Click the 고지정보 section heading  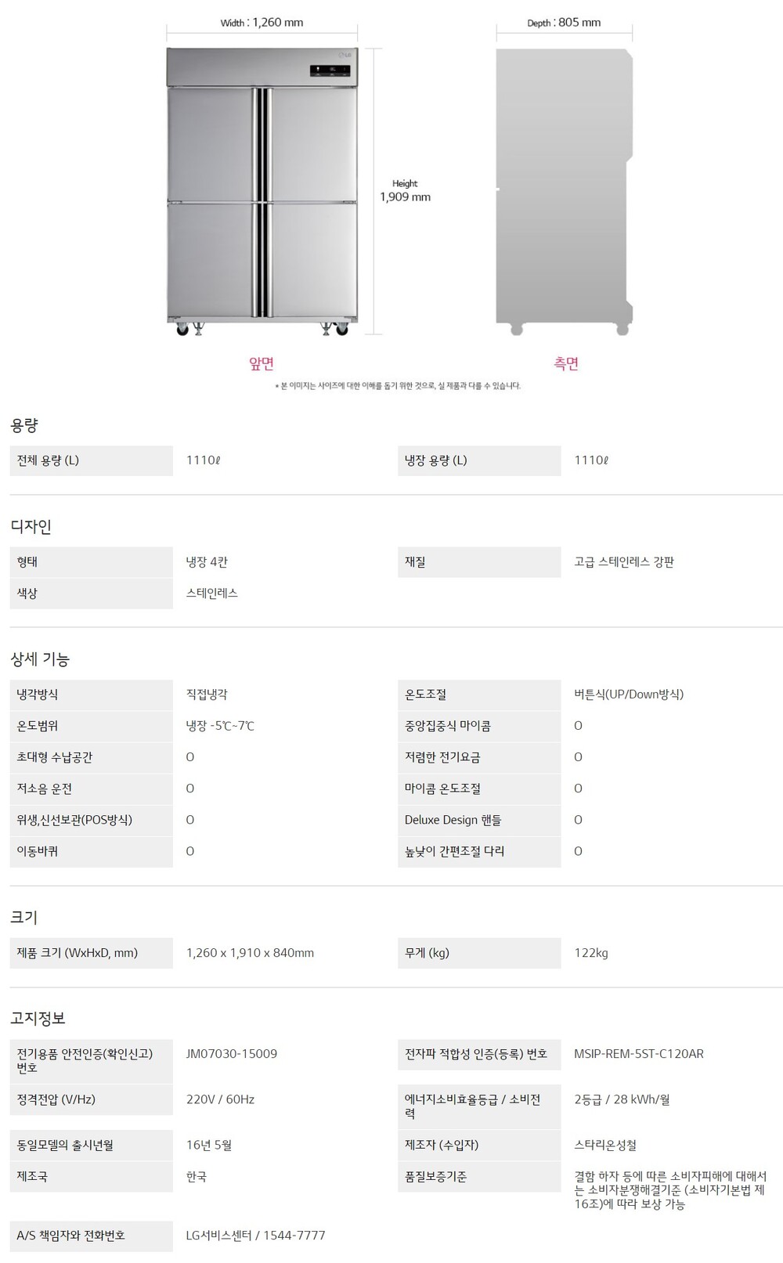click(x=38, y=1018)
